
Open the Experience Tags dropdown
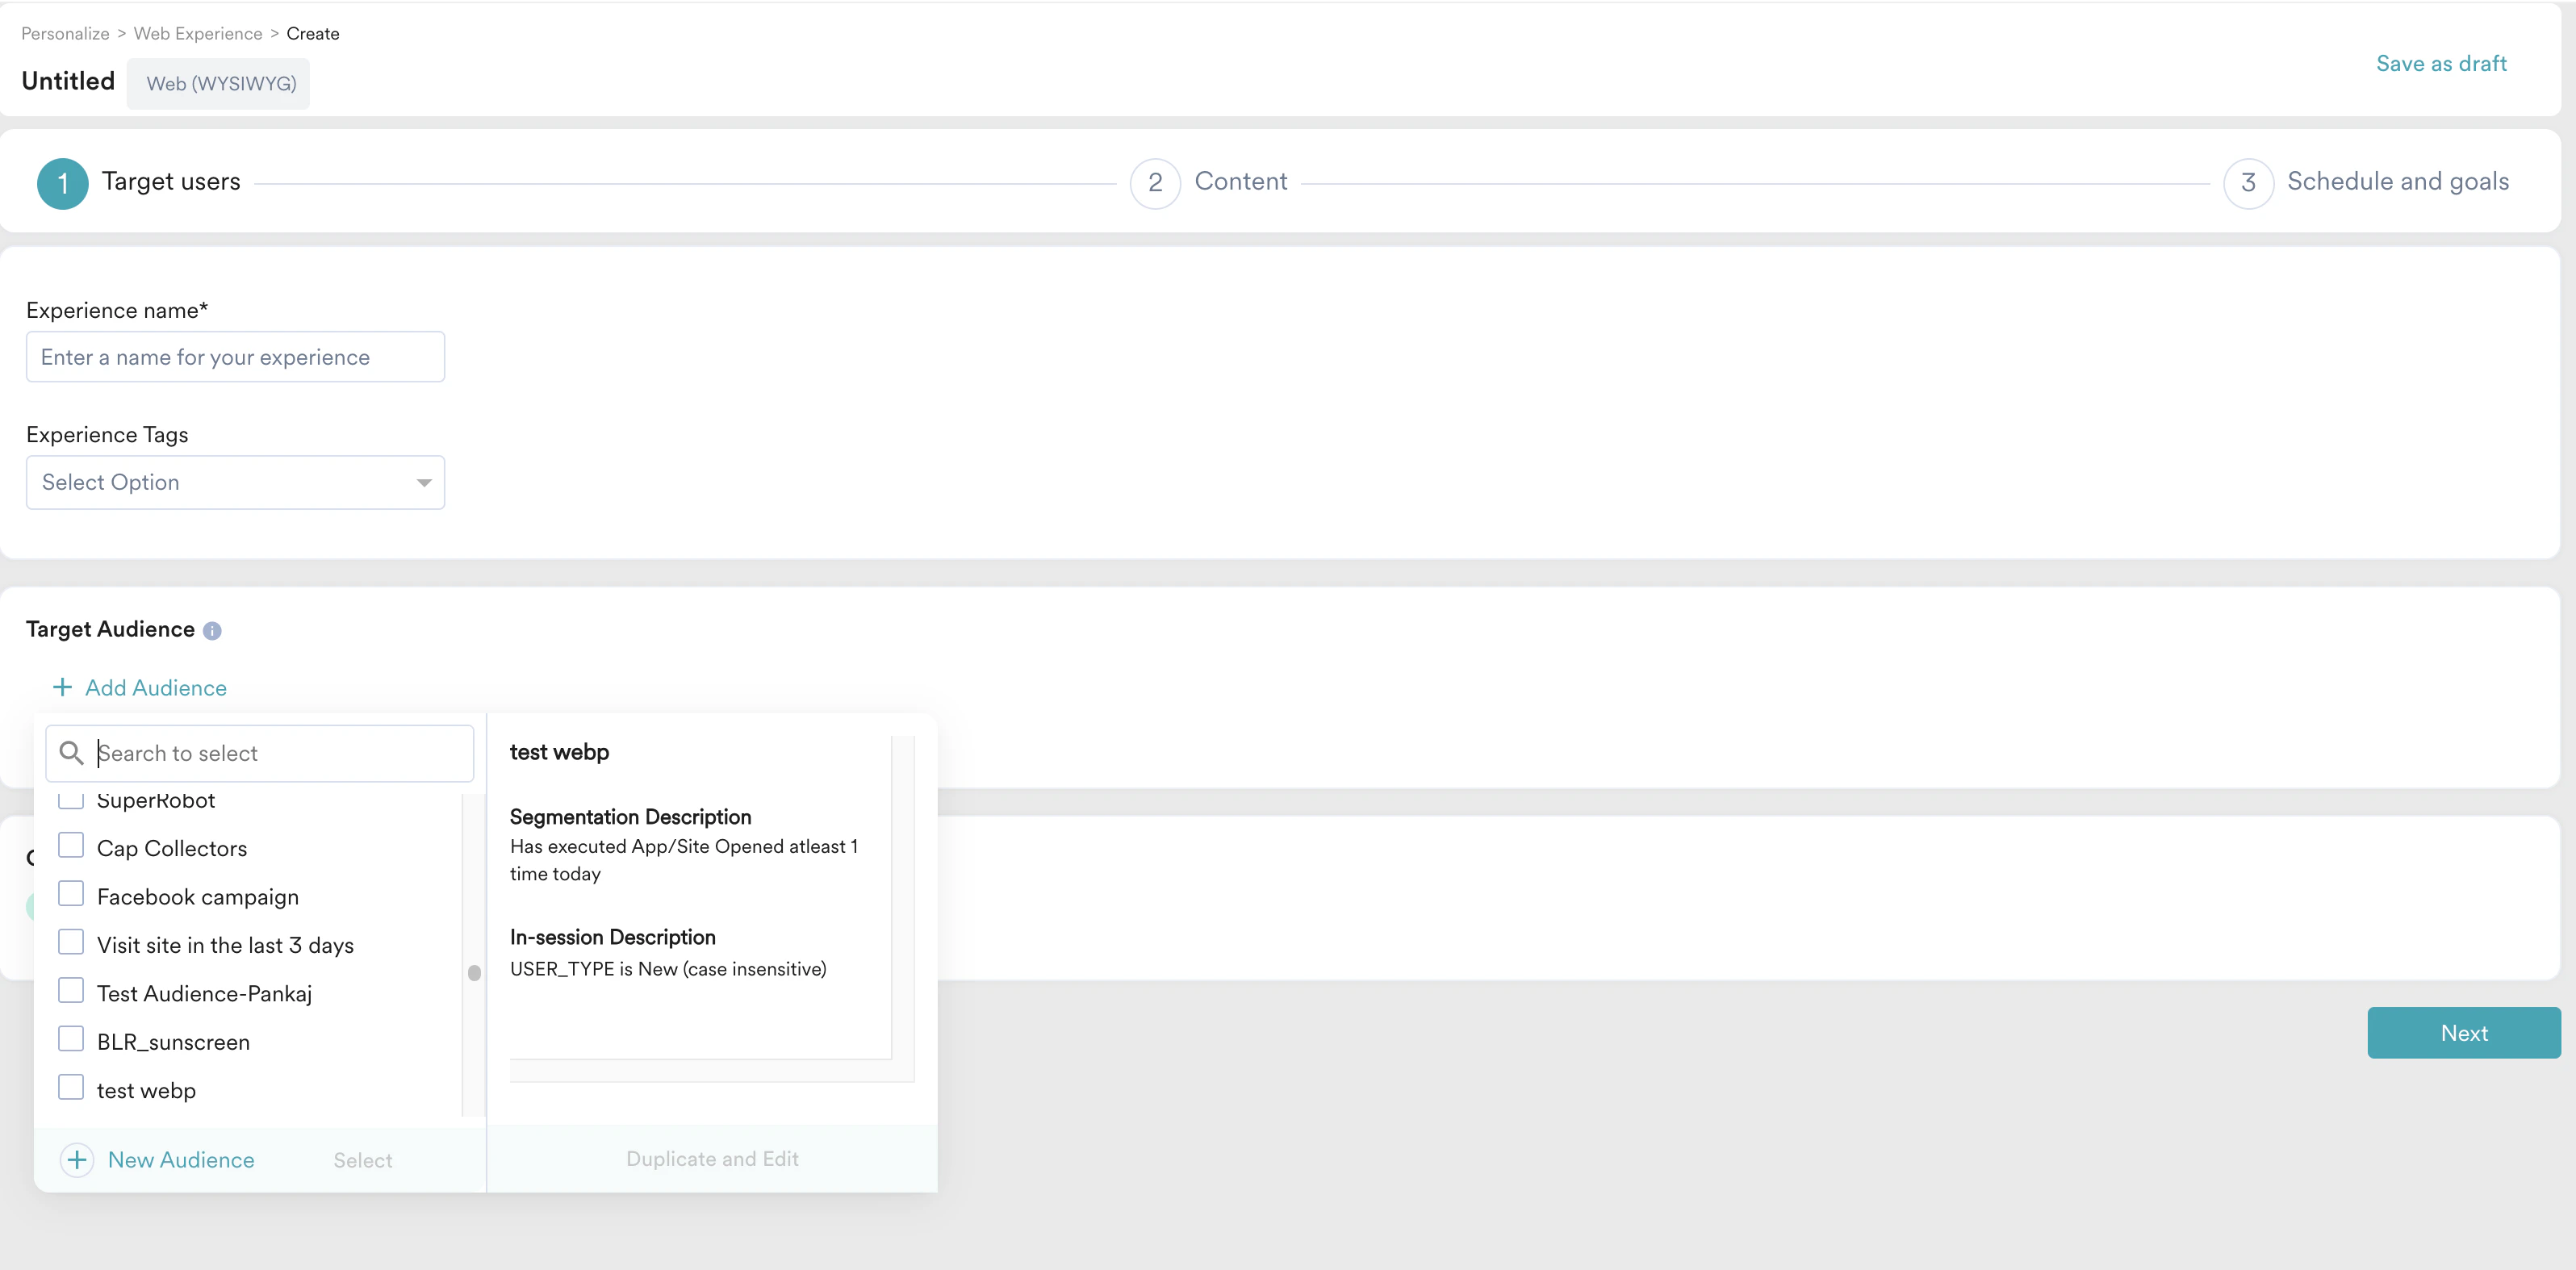coord(235,482)
